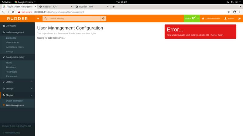Go back with browser back arrow
The image size is (243, 136).
[x=3, y=12]
